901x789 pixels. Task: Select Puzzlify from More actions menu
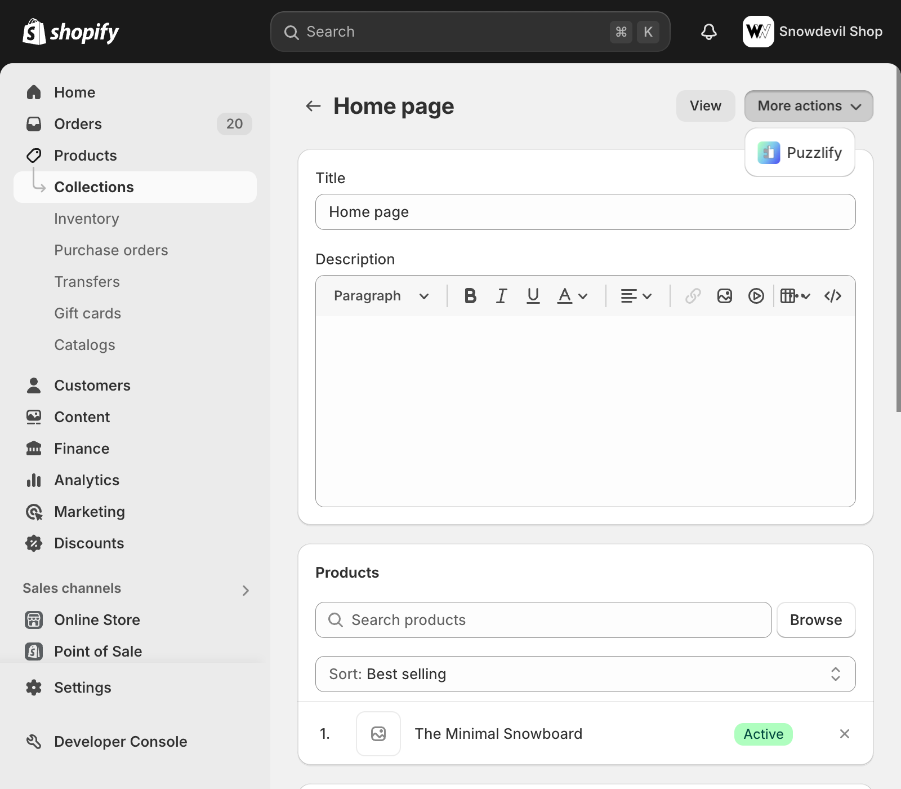tap(800, 153)
